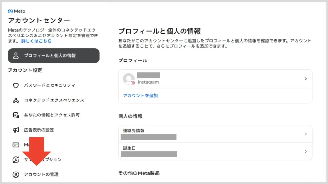
Task: Click the Instagram profile avatar thumbnail
Action: pos(128,79)
